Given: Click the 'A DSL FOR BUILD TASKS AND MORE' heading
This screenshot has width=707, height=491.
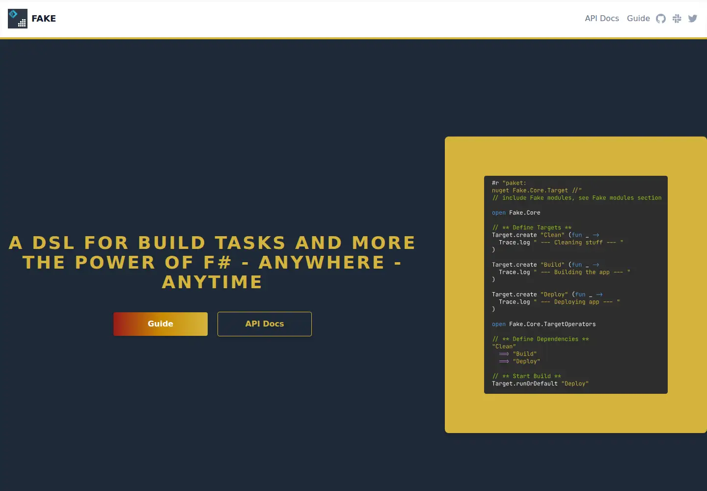Looking at the screenshot, I should click(x=212, y=243).
